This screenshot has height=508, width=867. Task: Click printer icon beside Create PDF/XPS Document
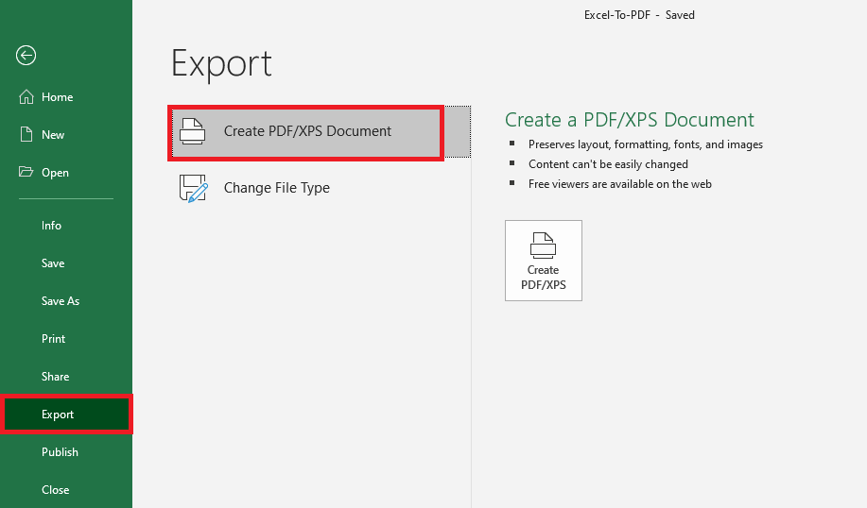[x=193, y=131]
